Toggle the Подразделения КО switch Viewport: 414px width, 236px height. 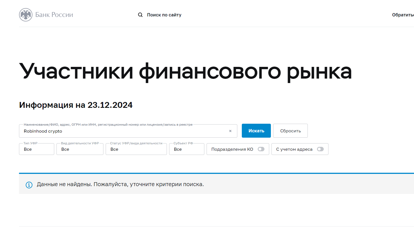[261, 149]
